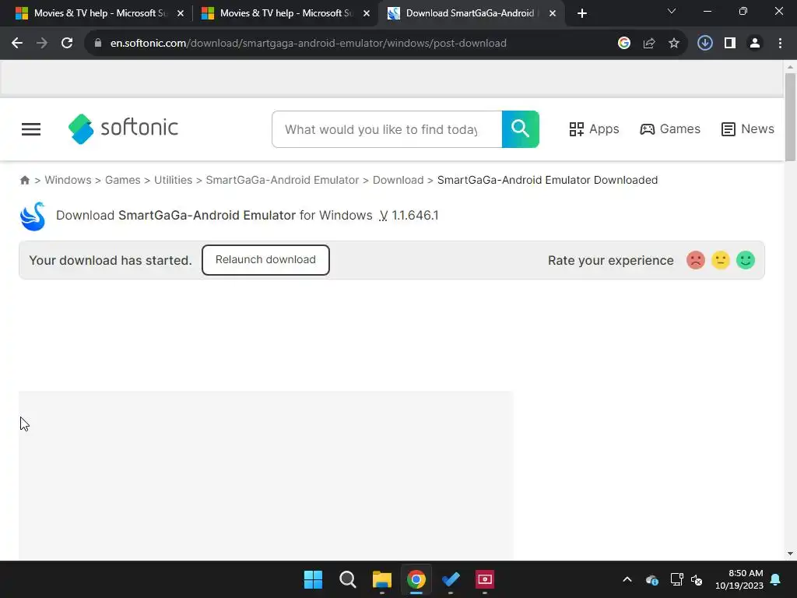Open the Softonic hamburger menu

tap(31, 129)
